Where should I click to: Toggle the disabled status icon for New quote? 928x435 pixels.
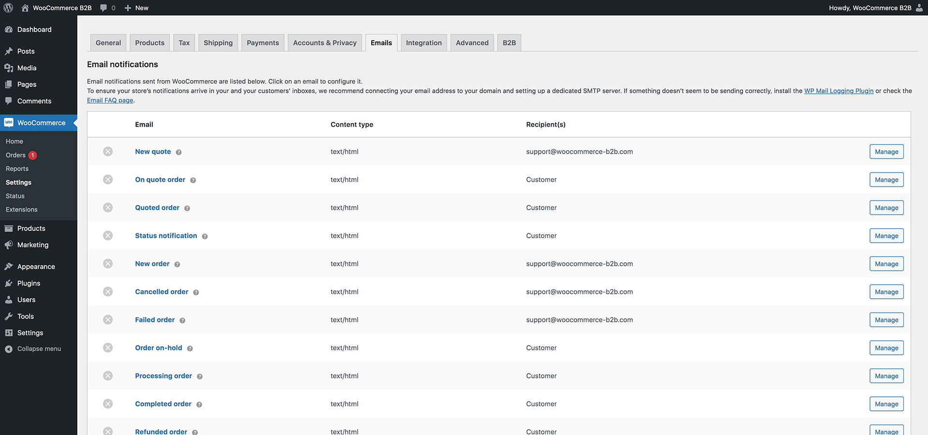[108, 152]
